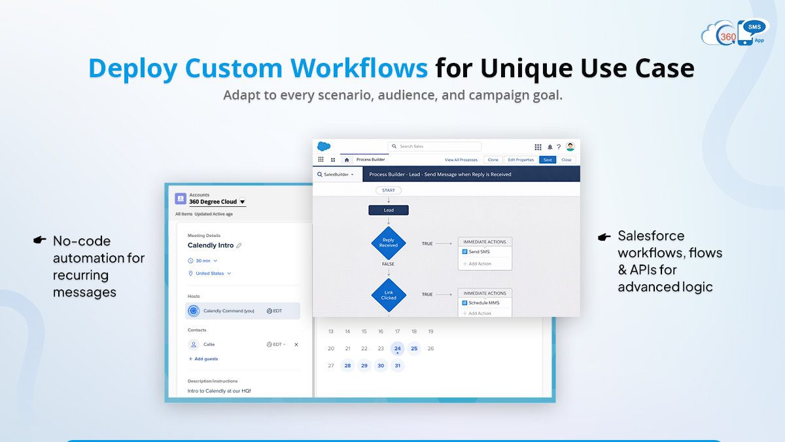
Task: Click the 'All items Updated Active age' text
Action: [x=203, y=214]
